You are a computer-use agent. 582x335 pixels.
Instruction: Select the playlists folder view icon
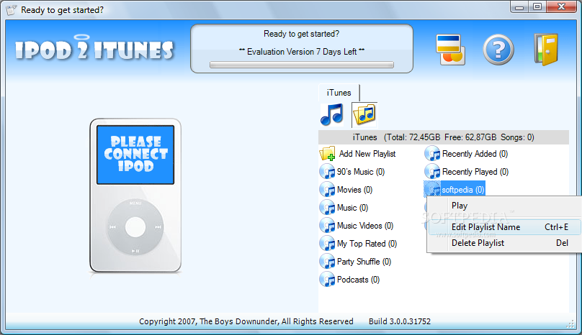tap(364, 114)
